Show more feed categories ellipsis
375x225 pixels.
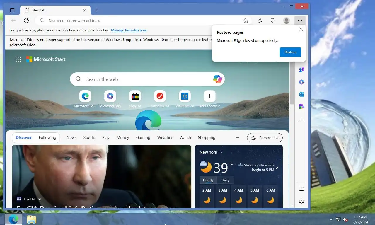pos(238,138)
